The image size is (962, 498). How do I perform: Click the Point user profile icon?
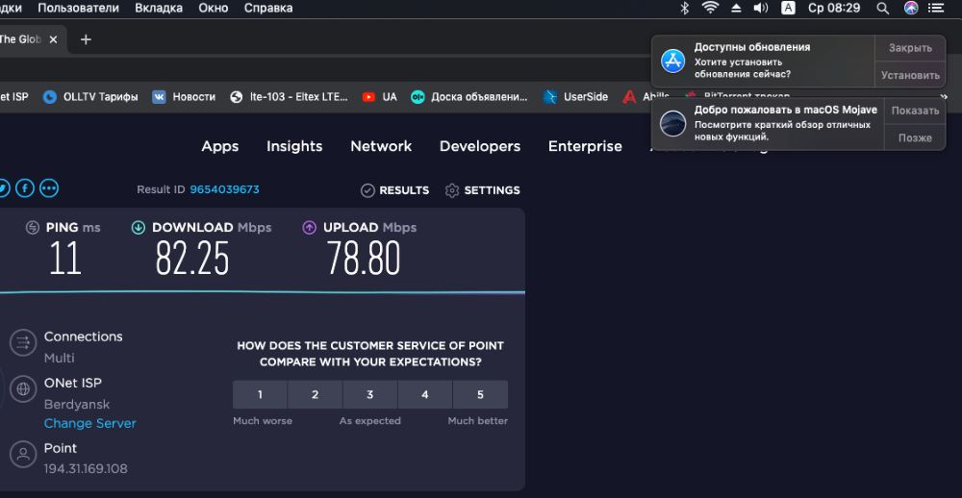[x=23, y=455]
